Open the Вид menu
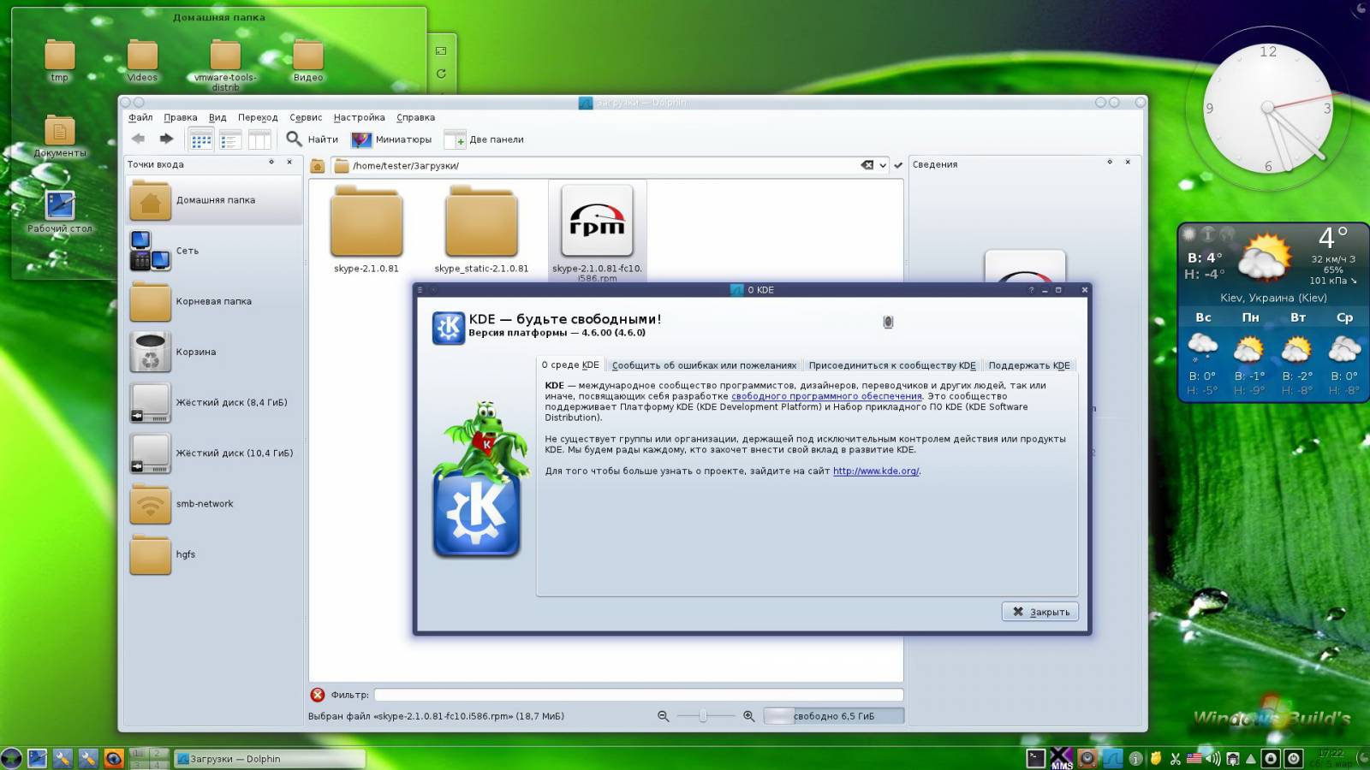 coord(217,117)
